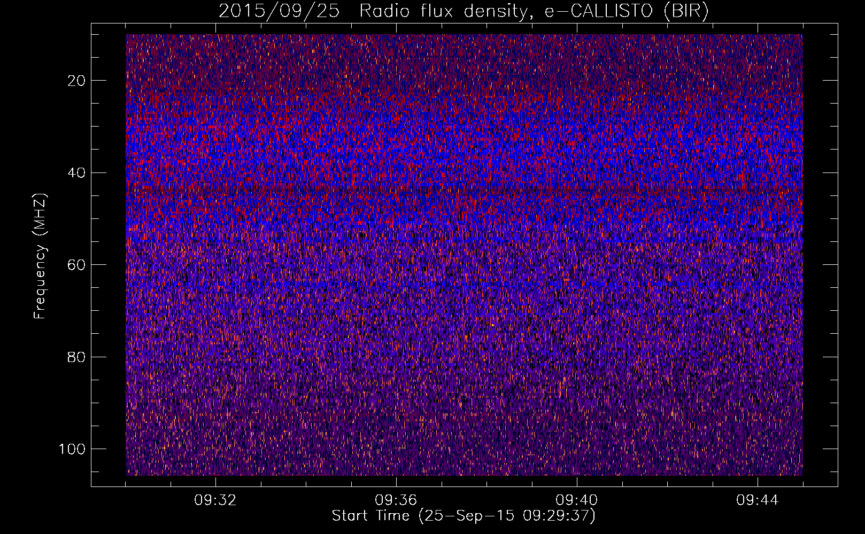
Task: Click the '20' frequency tick label
Action: click(x=77, y=81)
